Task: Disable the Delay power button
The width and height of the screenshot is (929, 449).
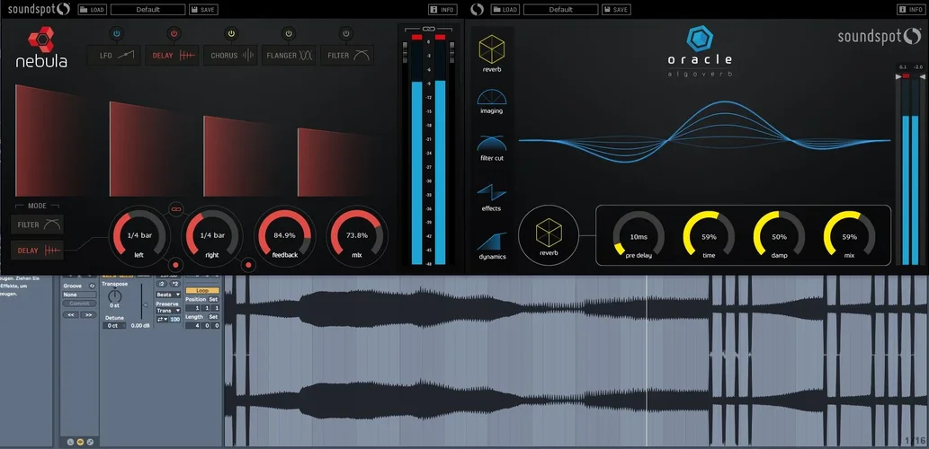Action: pos(174,34)
